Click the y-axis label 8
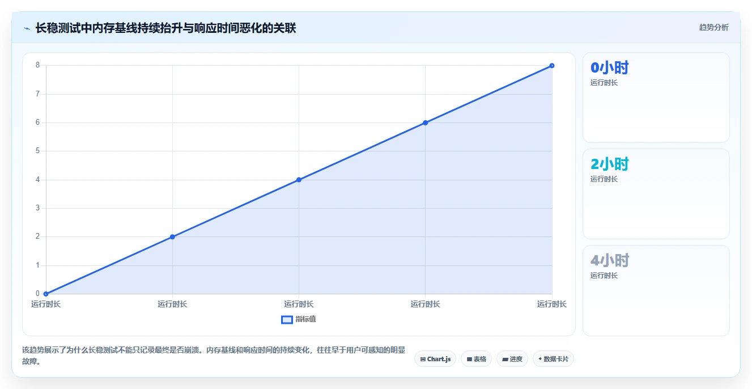The image size is (752, 389). 37,65
